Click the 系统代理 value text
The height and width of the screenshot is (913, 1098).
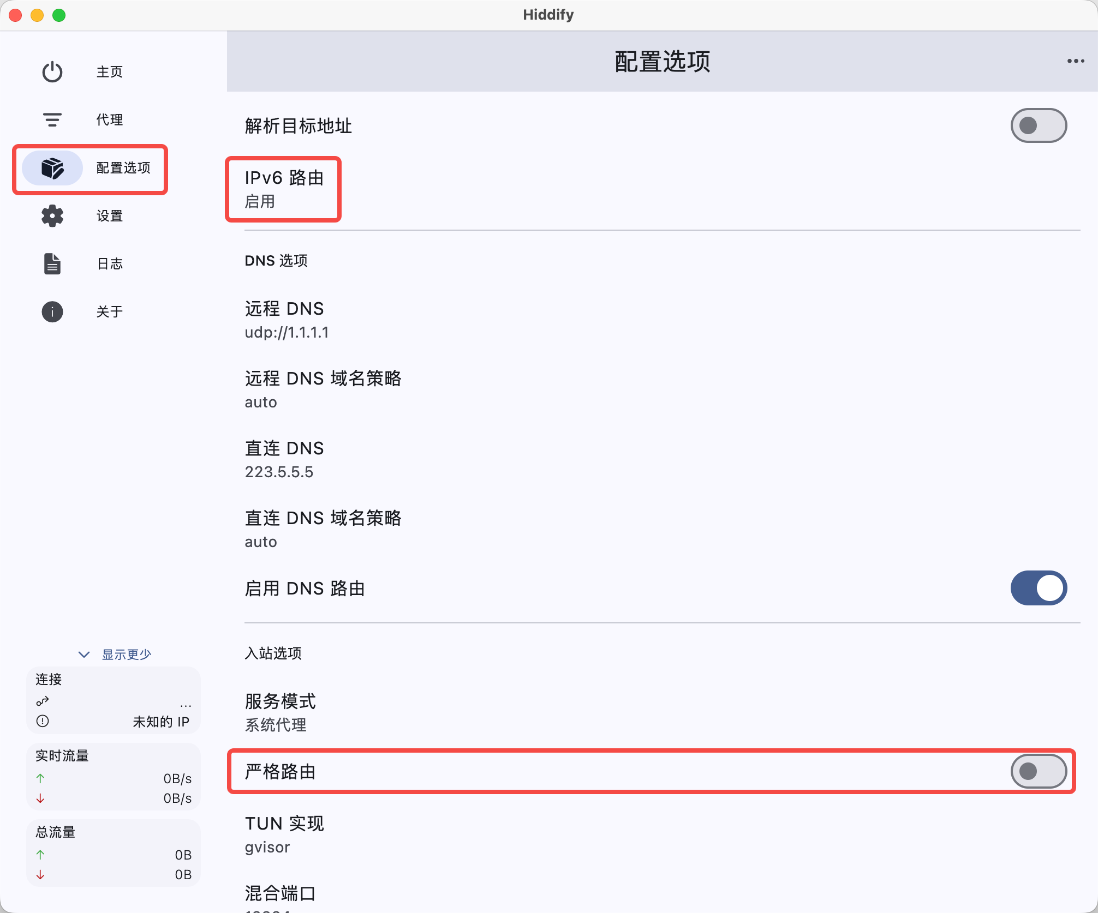coord(276,725)
